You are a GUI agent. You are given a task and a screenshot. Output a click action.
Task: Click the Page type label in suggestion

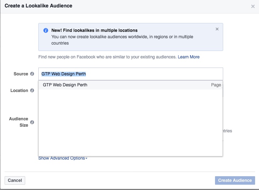point(216,85)
